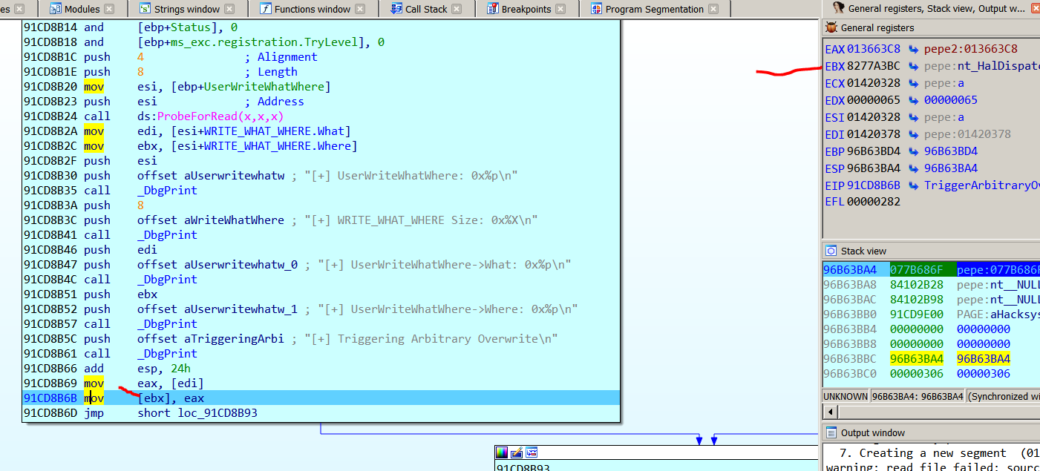Click the node color palette icon
This screenshot has width=1040, height=471.
point(503,452)
